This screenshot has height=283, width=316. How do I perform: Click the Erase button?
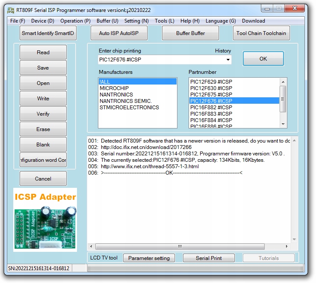click(43, 129)
